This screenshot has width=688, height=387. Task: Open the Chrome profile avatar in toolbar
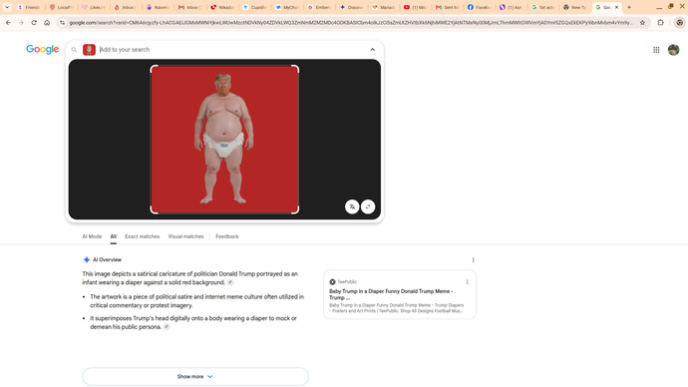click(x=679, y=22)
